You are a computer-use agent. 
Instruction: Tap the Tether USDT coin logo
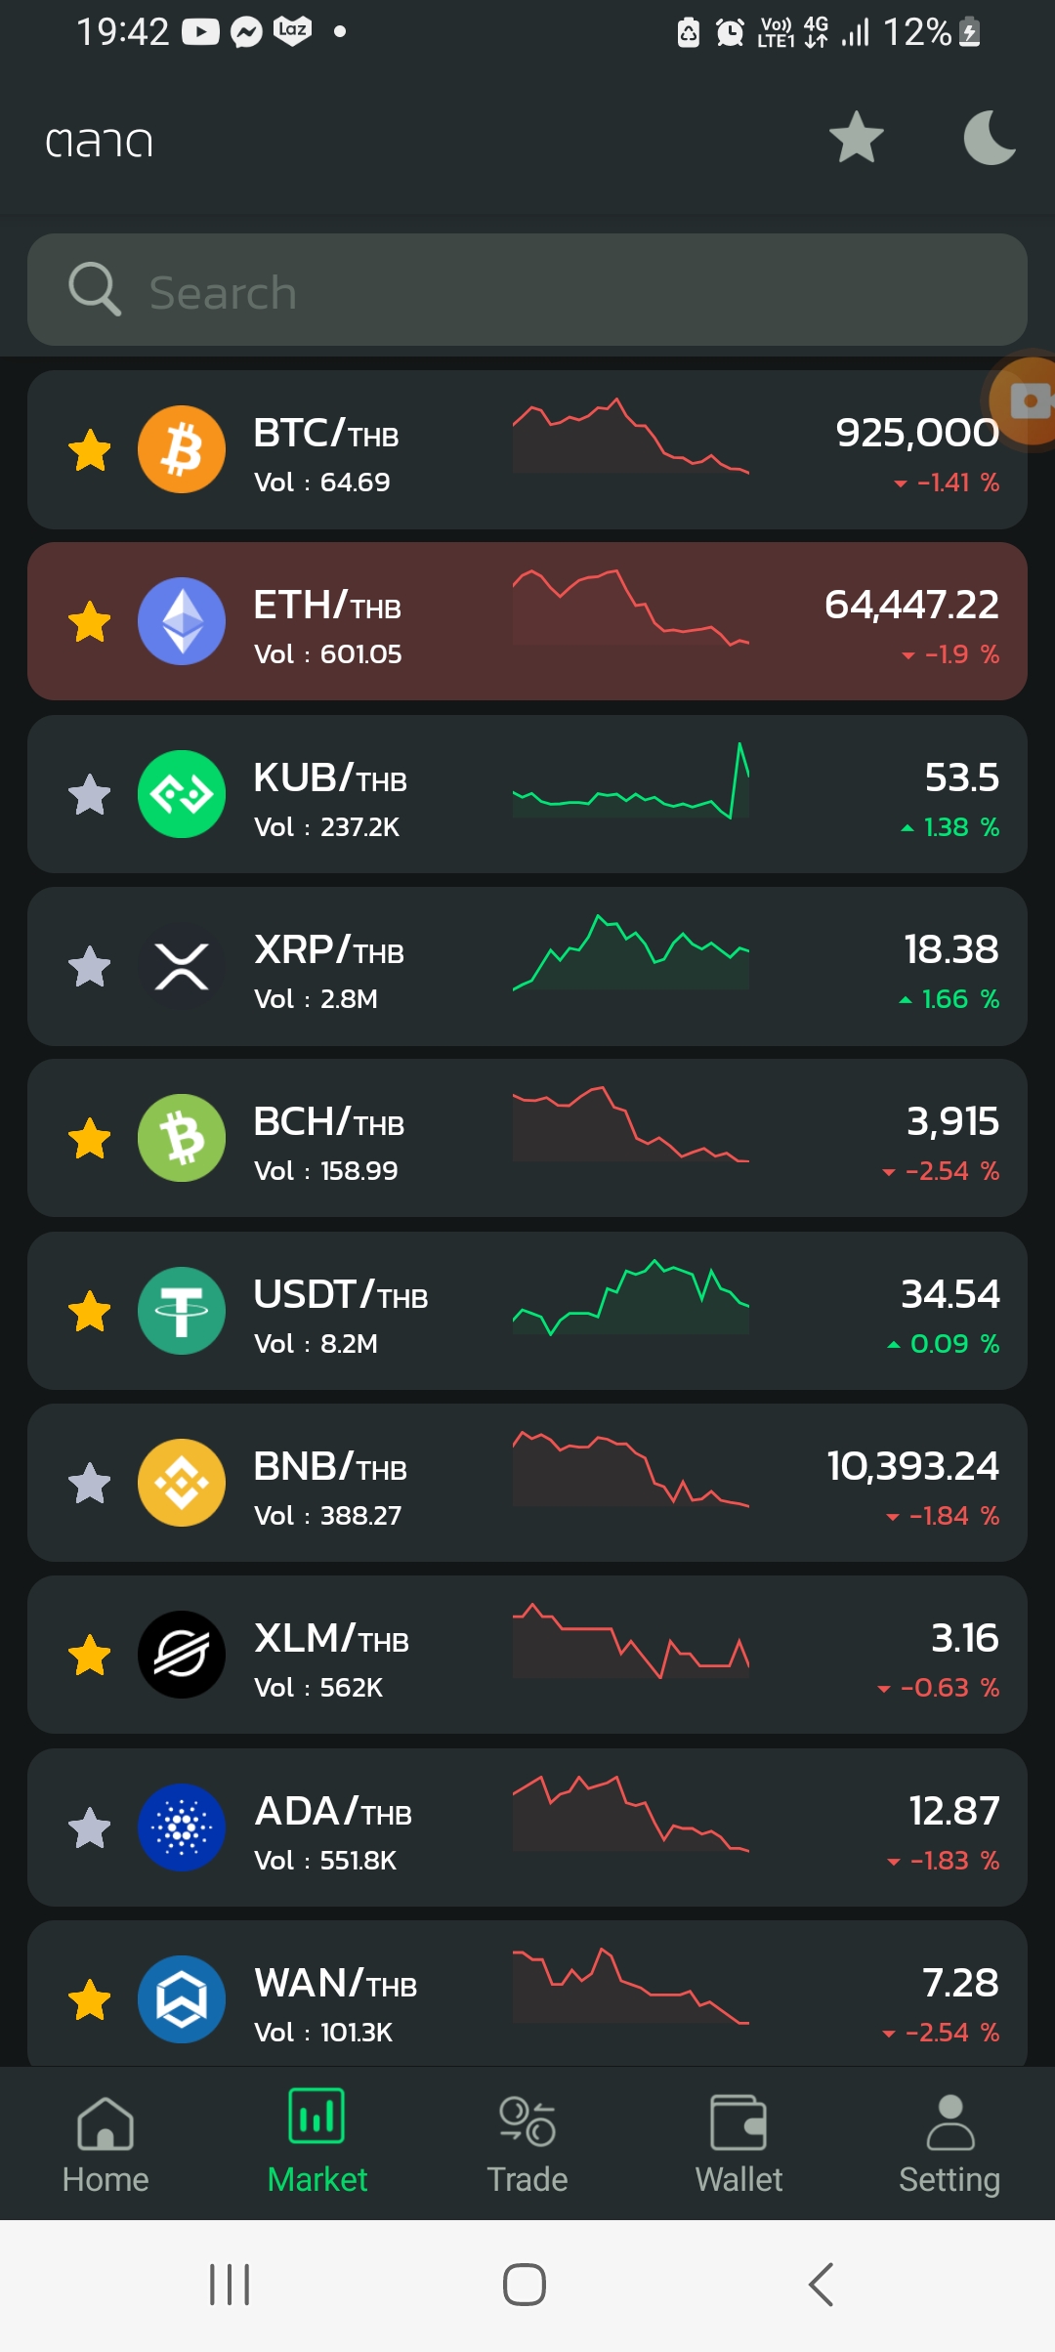pos(182,1311)
